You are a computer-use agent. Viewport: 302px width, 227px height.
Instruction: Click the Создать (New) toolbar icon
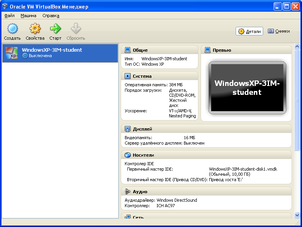point(12,28)
